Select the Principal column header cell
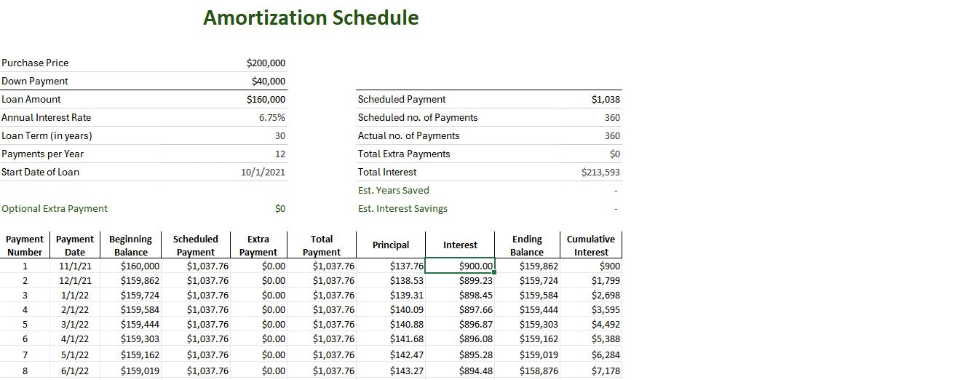This screenshot has width=976, height=380. click(x=391, y=245)
